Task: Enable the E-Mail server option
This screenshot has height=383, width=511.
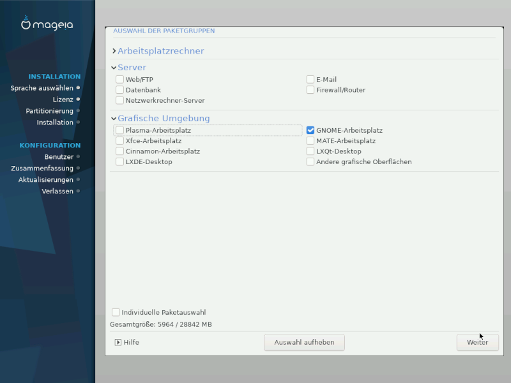Action: [310, 80]
